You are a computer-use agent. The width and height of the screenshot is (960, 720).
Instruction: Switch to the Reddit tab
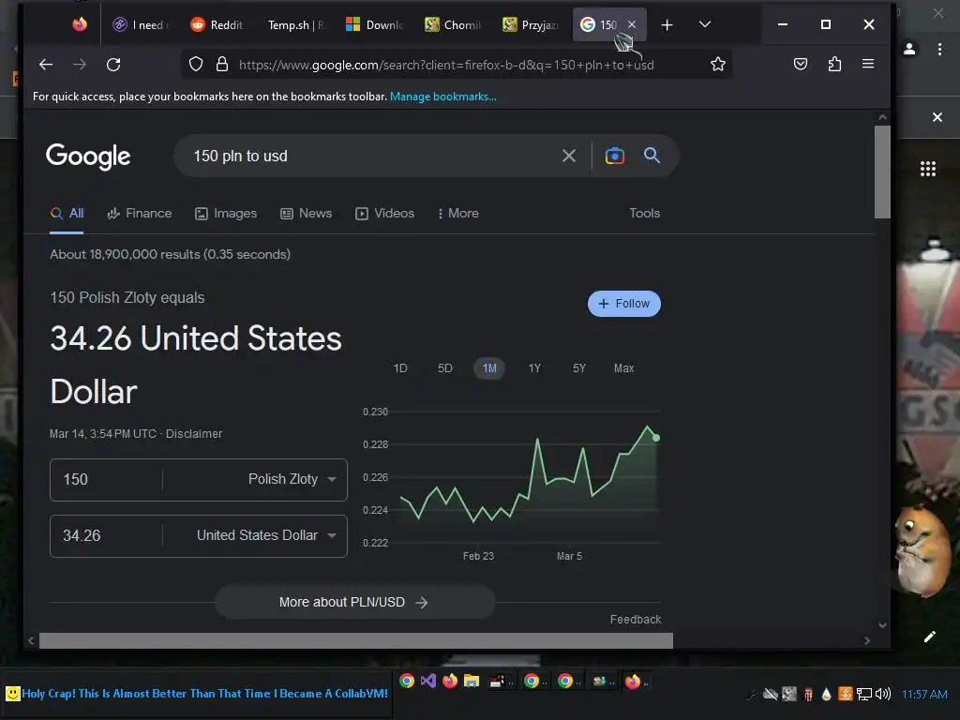217,24
